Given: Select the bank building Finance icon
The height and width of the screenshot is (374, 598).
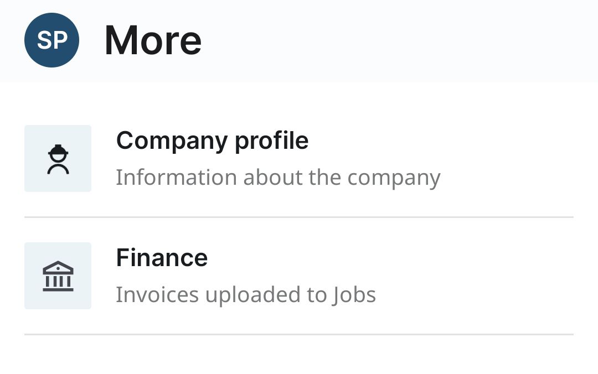Looking at the screenshot, I should click(58, 276).
